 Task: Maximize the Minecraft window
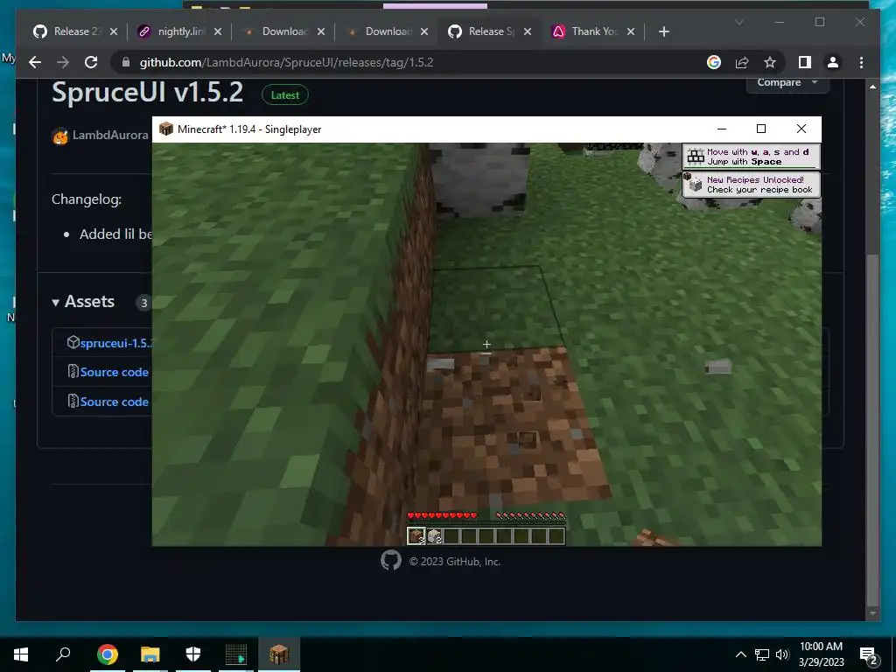click(x=761, y=129)
